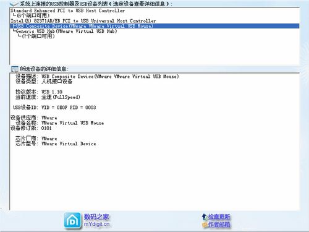
Task: Visit the 数码之家 website link
Action: tap(96, 217)
